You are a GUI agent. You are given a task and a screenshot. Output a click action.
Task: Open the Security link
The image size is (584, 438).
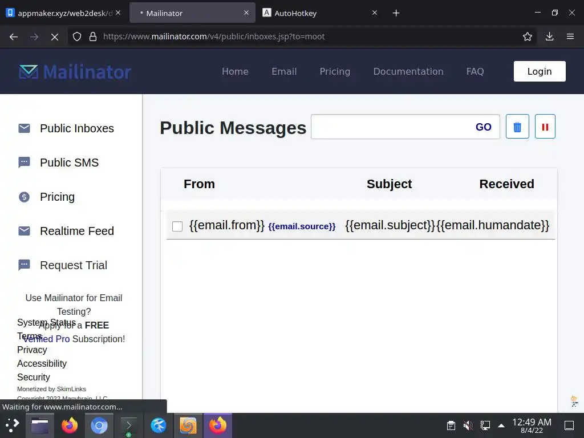tap(34, 378)
